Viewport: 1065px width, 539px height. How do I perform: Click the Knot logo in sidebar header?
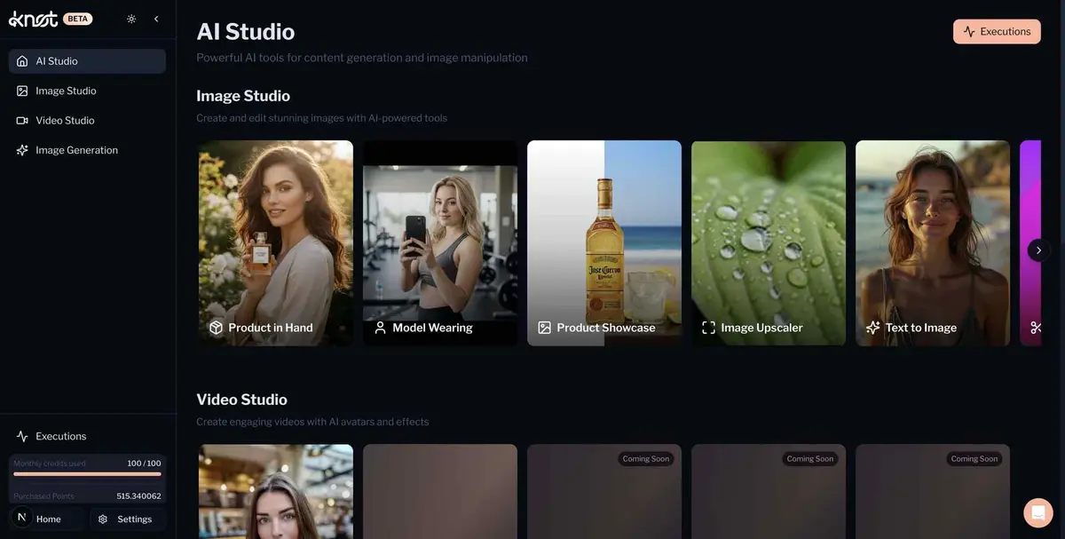(x=33, y=19)
